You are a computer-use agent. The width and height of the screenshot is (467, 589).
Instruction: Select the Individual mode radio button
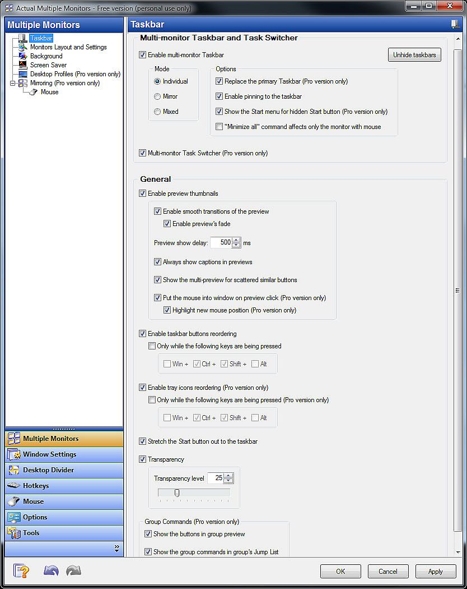(x=157, y=81)
